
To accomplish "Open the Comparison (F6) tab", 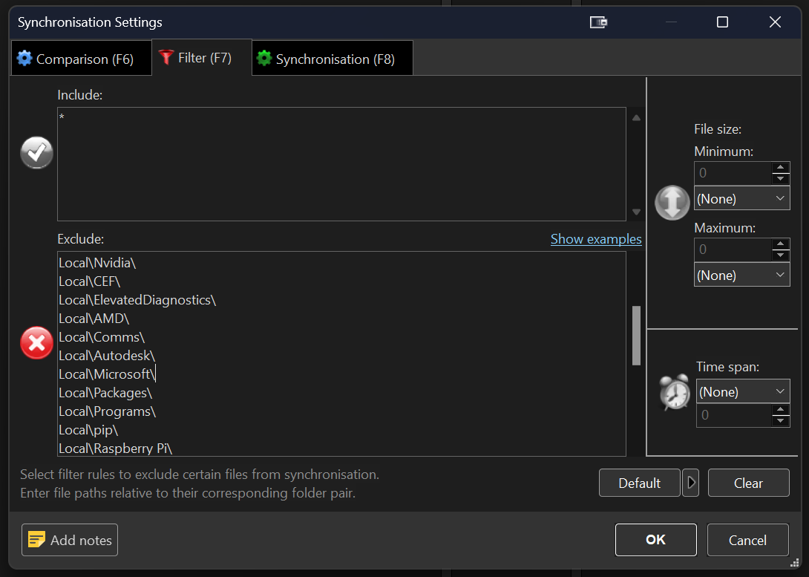I will pos(82,59).
